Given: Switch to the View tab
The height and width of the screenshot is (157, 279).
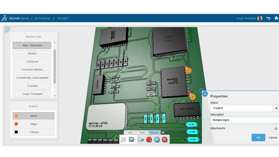Looking at the screenshot, I should pyautogui.click(x=130, y=133).
